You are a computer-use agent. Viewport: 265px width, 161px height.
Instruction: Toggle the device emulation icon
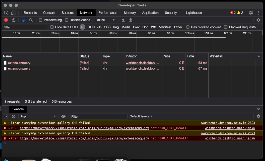pyautogui.click(x=14, y=13)
